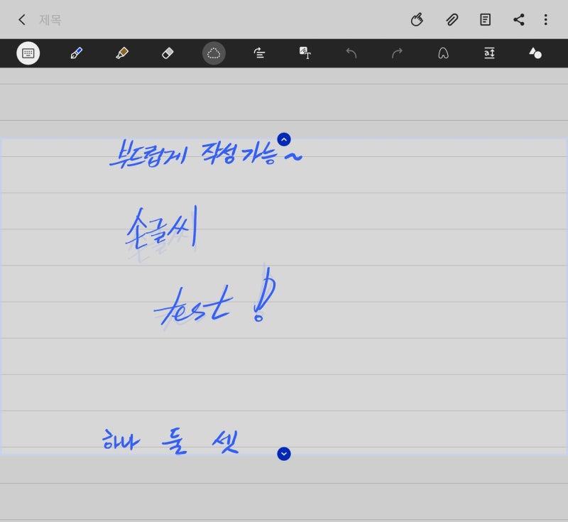Select the Eraser tool
Viewport: 568px width, 522px height.
click(x=168, y=53)
